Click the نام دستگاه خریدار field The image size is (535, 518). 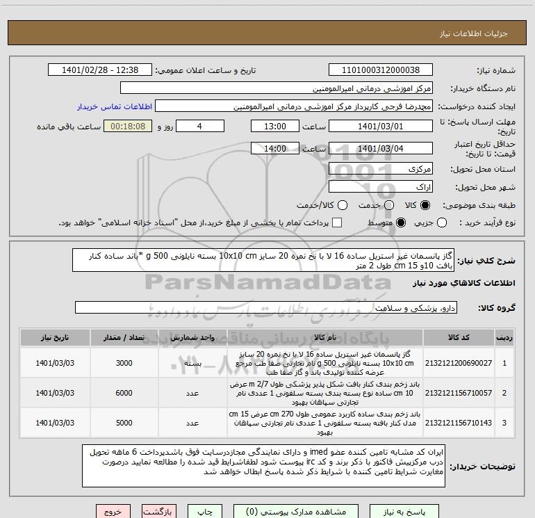277,88
